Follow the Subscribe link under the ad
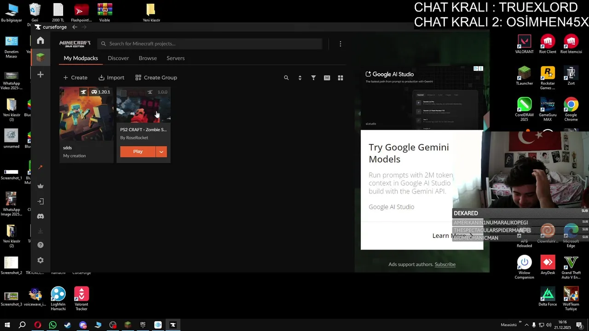This screenshot has width=589, height=331. pos(445,264)
